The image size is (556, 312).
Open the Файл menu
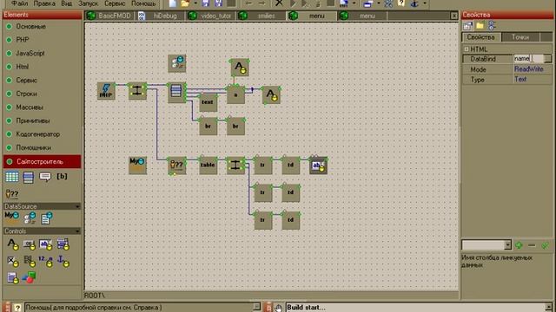click(x=19, y=3)
